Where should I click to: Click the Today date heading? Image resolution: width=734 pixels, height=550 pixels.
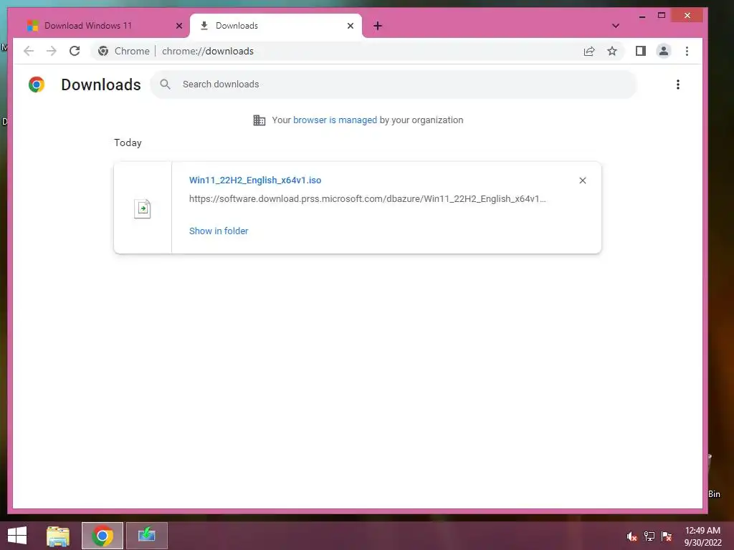click(x=128, y=143)
